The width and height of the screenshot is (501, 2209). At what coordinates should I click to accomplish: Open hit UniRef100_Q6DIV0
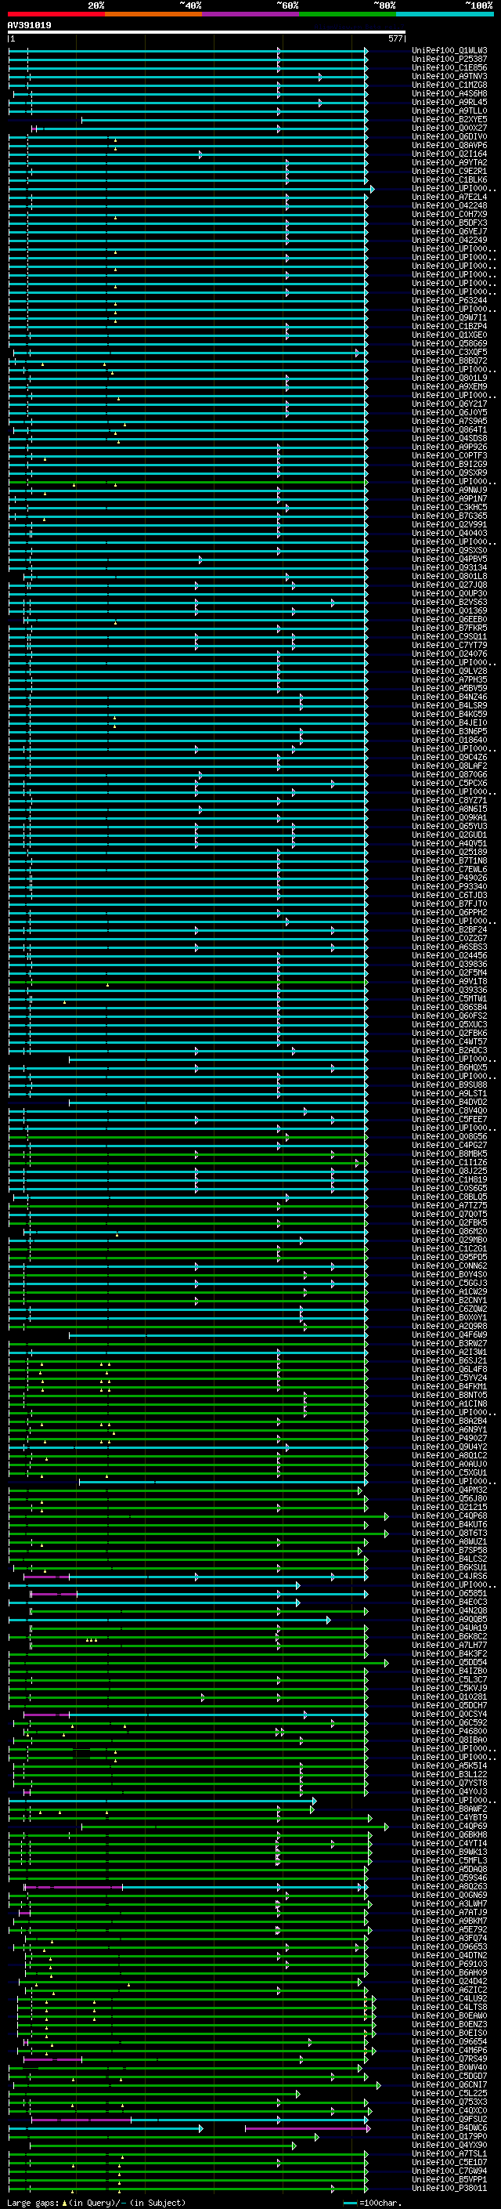tap(449, 136)
